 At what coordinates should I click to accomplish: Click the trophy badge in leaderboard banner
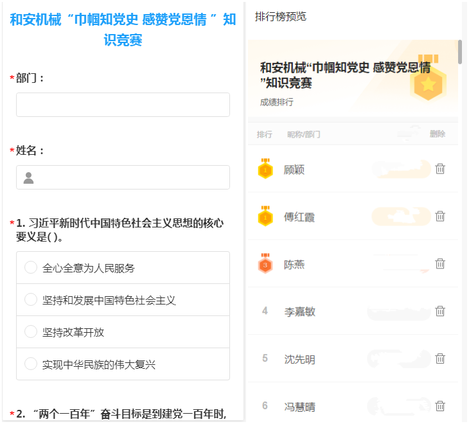[428, 82]
